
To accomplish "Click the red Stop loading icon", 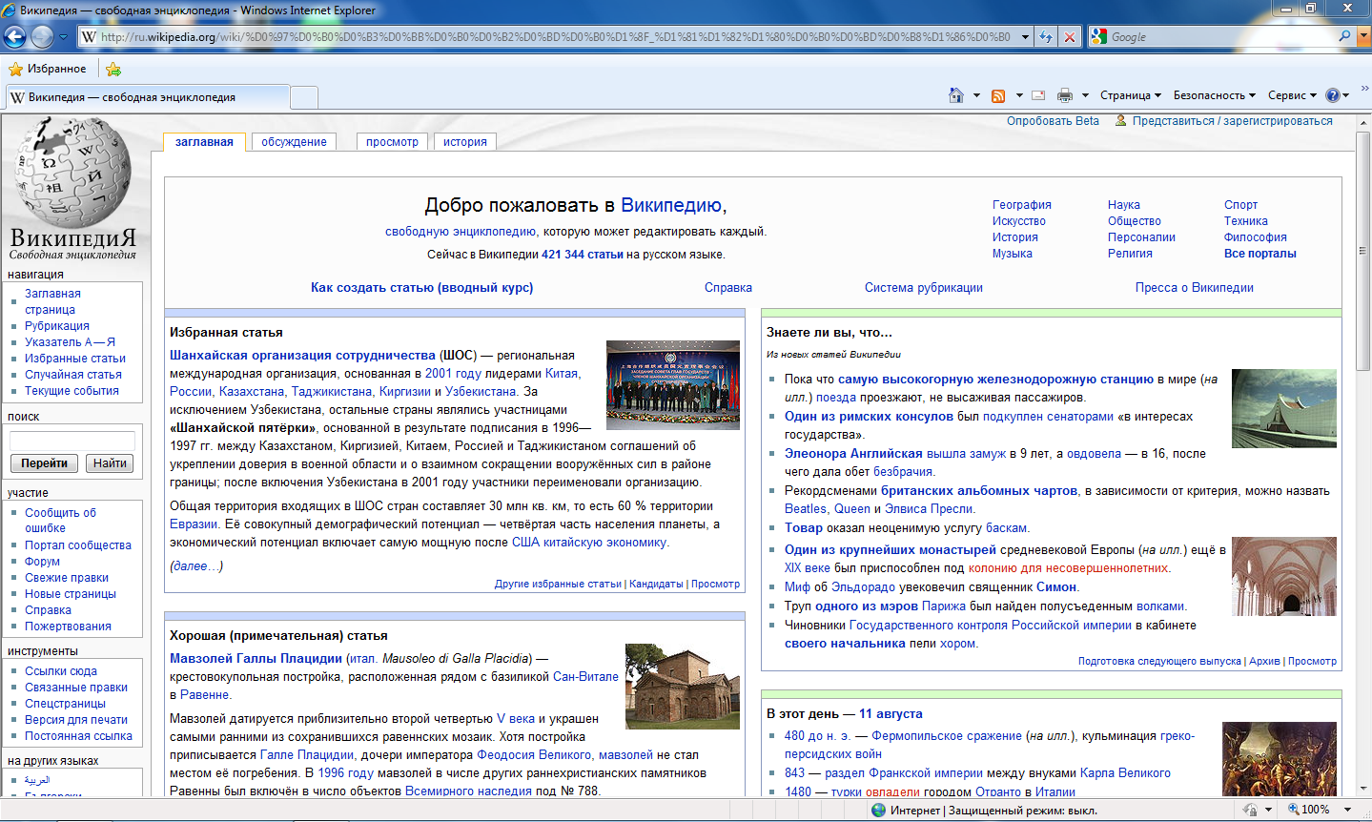I will (x=1070, y=37).
